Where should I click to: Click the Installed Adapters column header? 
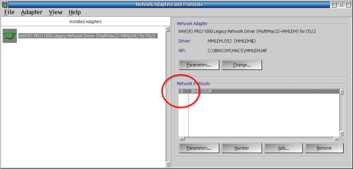(x=85, y=22)
